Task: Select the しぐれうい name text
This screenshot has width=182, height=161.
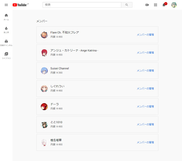Action: tap(57, 86)
